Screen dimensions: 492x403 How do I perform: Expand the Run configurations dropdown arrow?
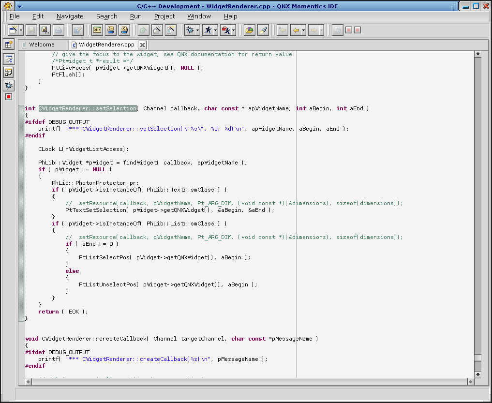[216, 30]
